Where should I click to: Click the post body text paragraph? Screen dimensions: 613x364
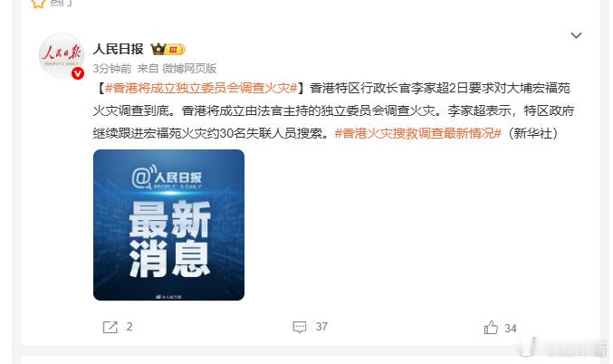tap(333, 111)
